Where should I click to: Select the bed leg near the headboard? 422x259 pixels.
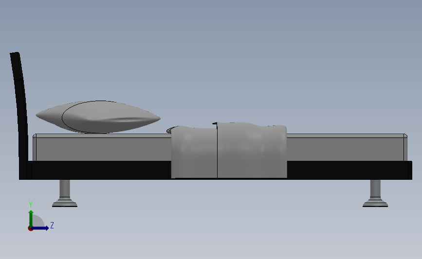tap(65, 193)
